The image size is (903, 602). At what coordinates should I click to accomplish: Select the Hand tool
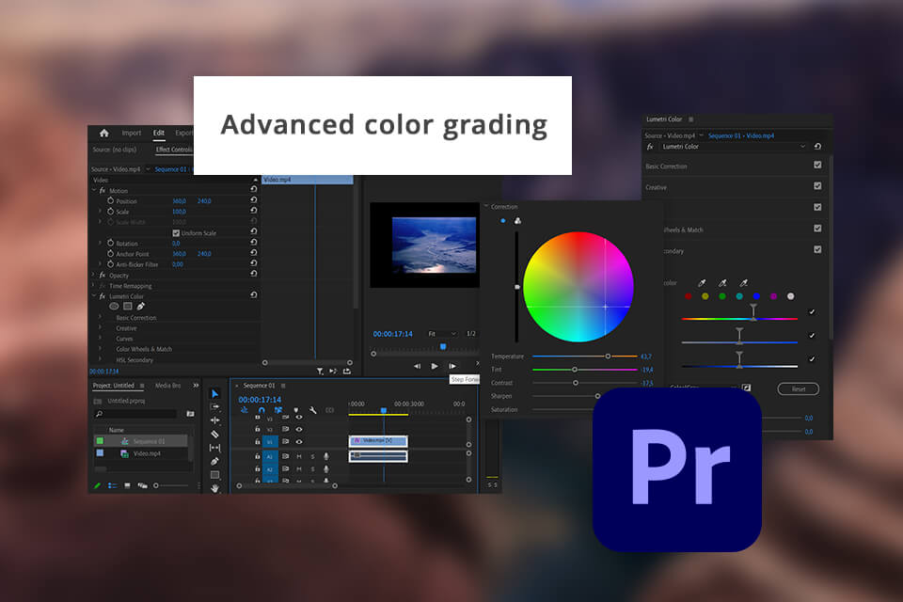click(214, 488)
